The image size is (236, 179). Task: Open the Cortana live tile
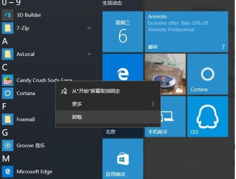pyautogui.click(x=208, y=74)
